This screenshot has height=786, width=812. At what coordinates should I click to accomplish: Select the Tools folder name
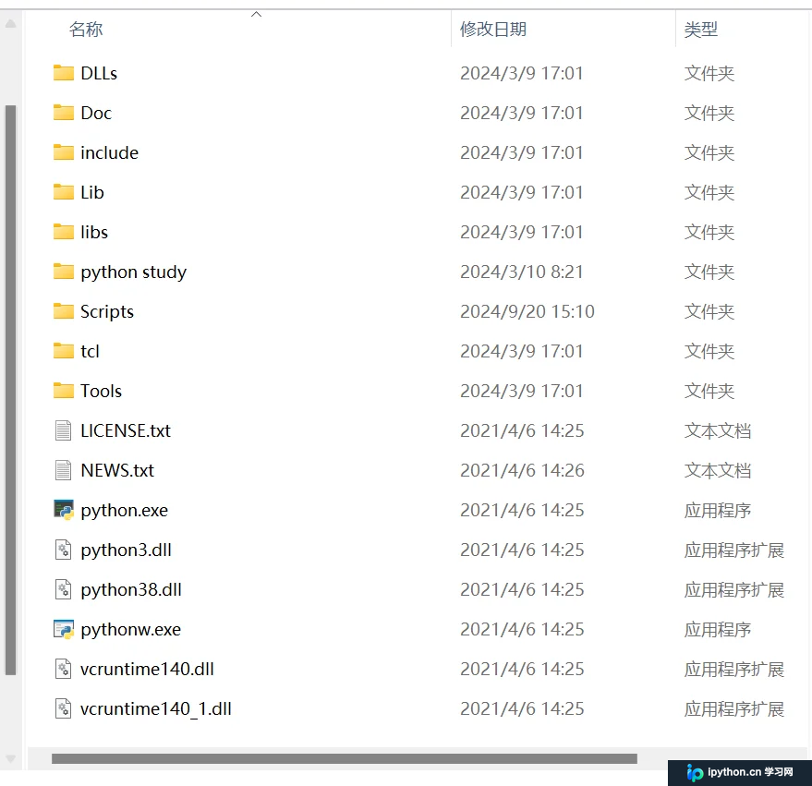[101, 391]
